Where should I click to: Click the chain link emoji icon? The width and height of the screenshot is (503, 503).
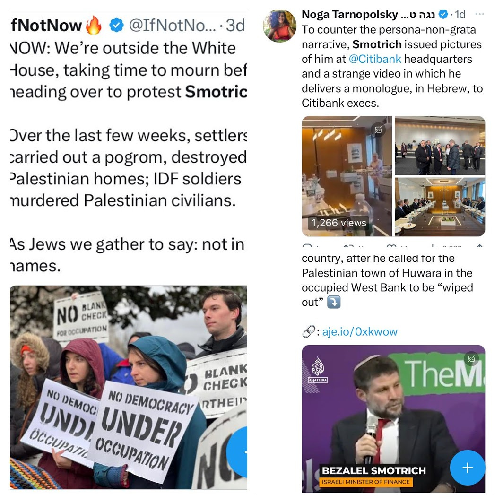308,331
